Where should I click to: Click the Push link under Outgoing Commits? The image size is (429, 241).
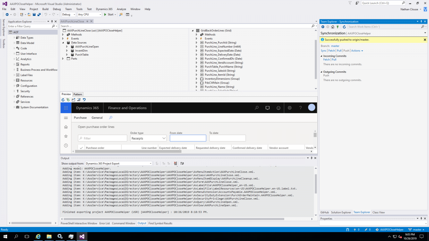click(326, 75)
